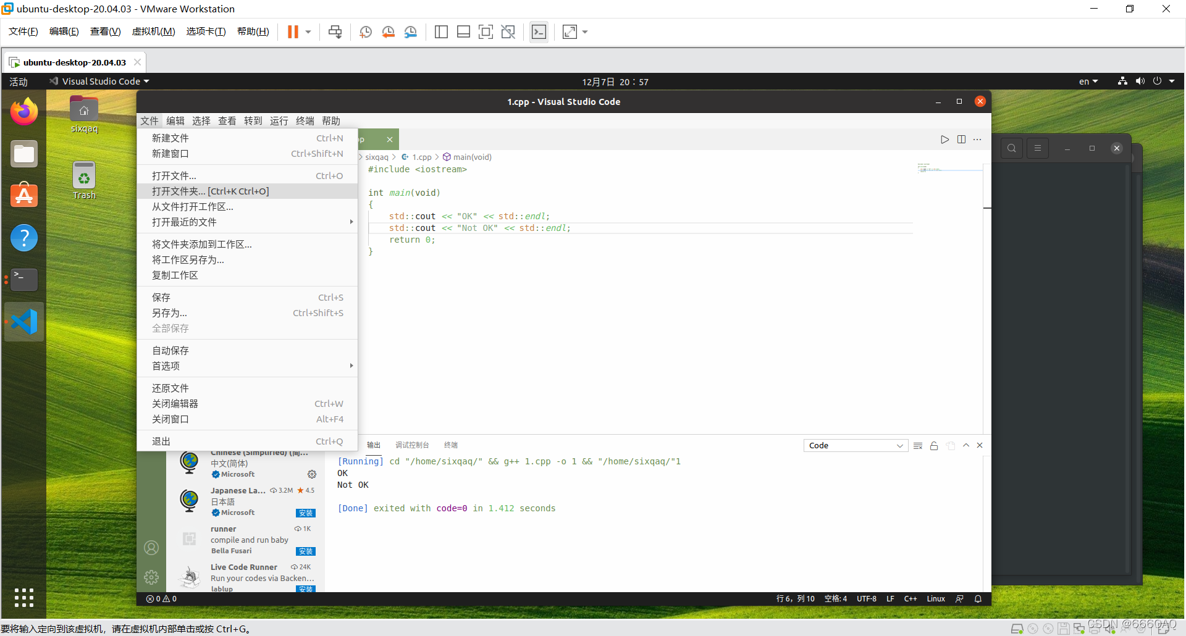This screenshot has width=1186, height=636.
Task: Open VM power options dropdown arrow
Action: point(308,32)
